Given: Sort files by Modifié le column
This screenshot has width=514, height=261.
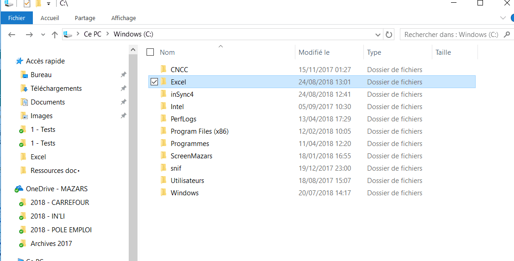Looking at the screenshot, I should [314, 52].
